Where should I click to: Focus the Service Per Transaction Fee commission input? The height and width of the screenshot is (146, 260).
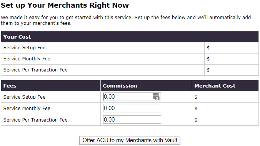click(x=132, y=120)
